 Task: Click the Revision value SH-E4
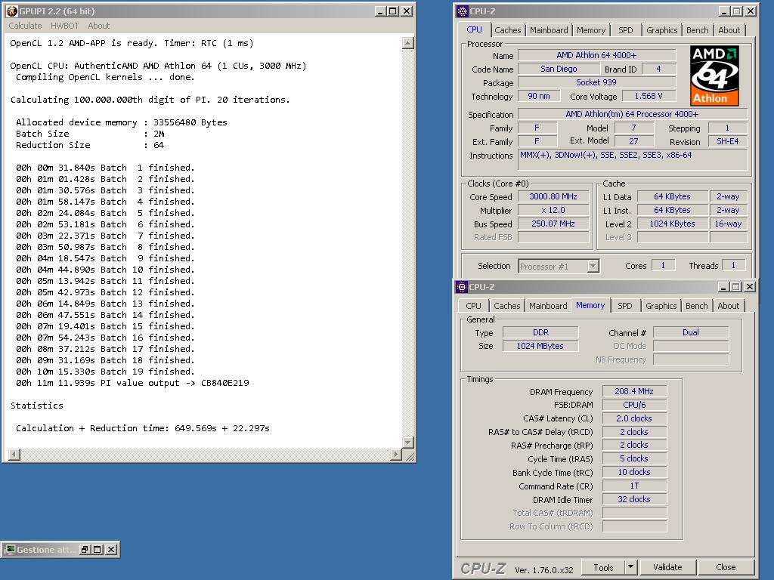tap(728, 141)
